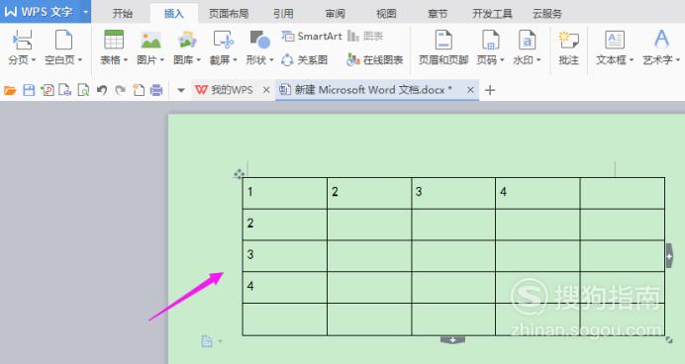
Task: Open the WPS 文字 application menu
Action: (46, 11)
